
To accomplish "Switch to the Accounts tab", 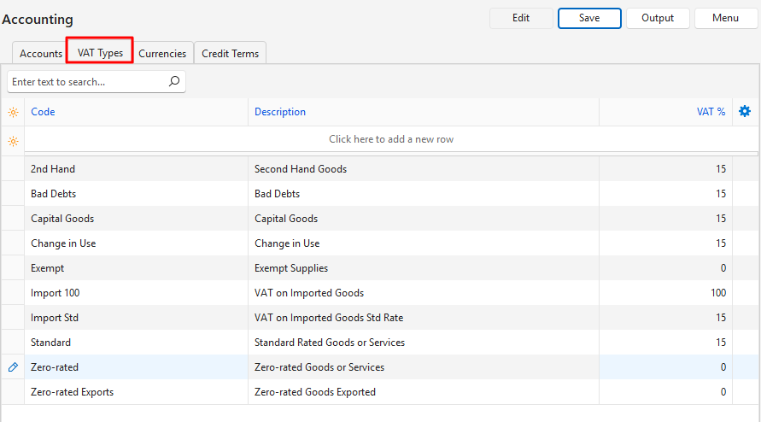I will coord(41,53).
